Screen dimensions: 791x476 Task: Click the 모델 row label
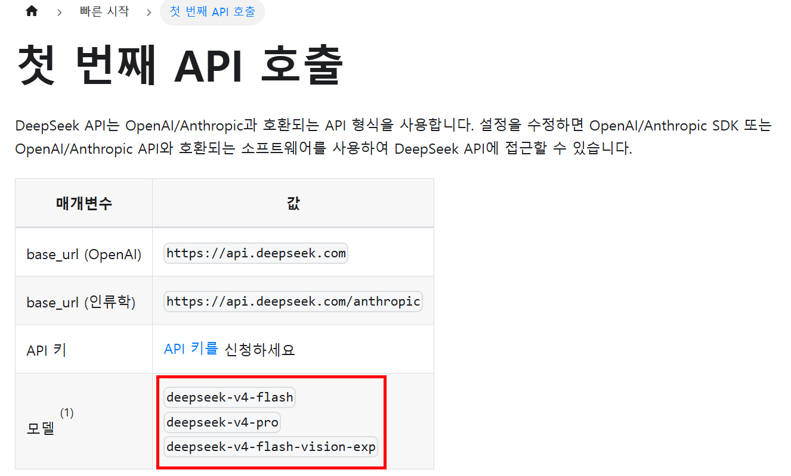(x=41, y=428)
